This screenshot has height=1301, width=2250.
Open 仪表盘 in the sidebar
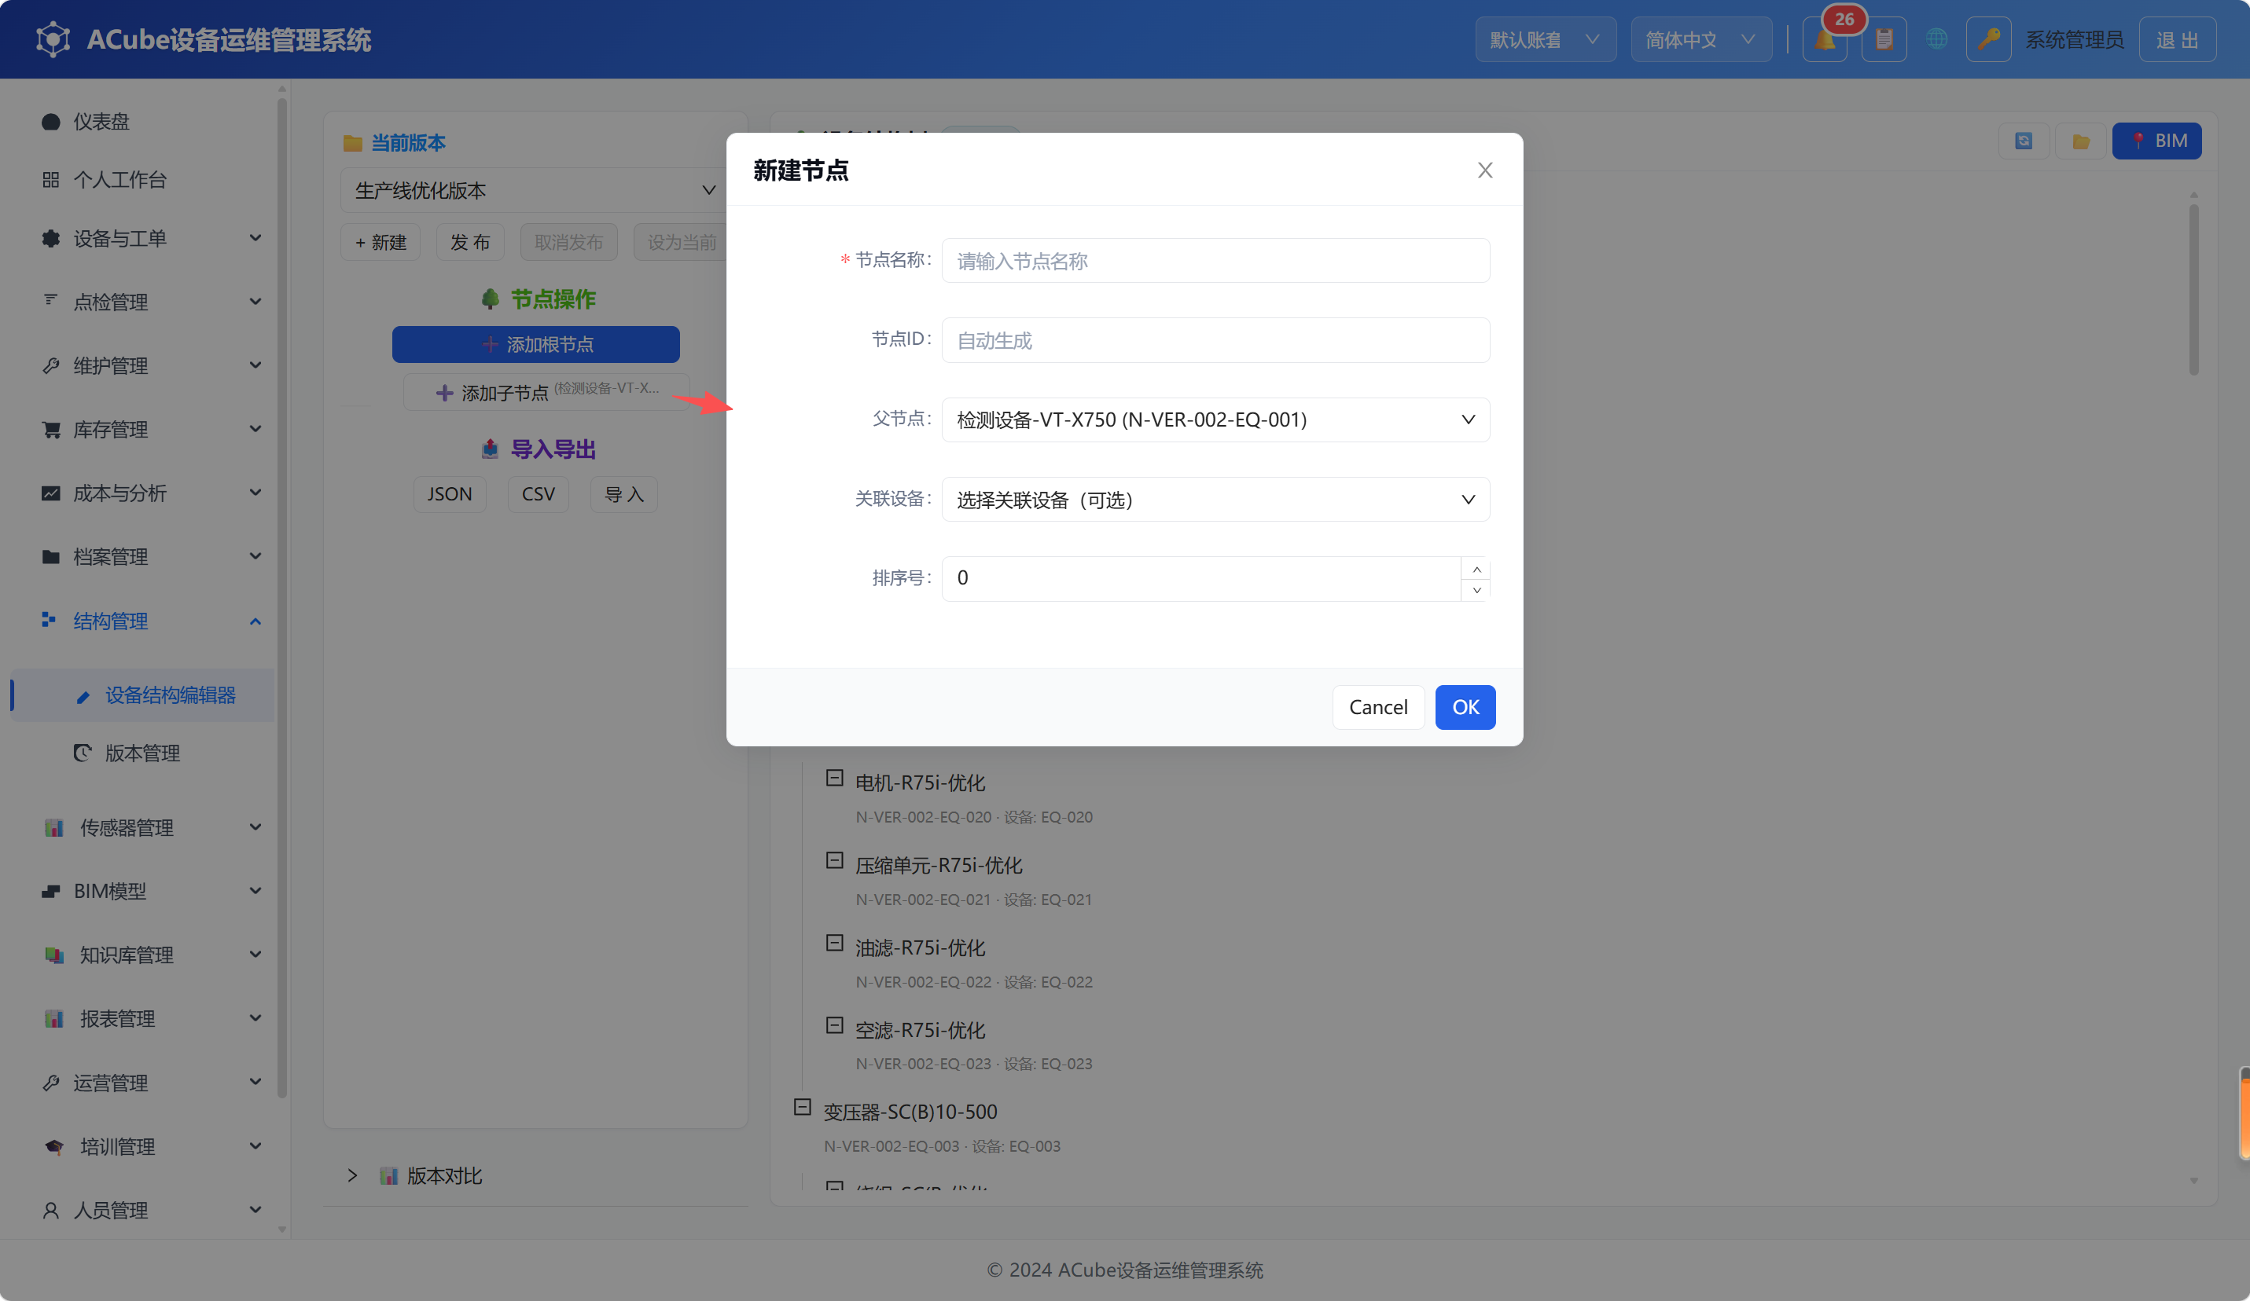pos(143,121)
